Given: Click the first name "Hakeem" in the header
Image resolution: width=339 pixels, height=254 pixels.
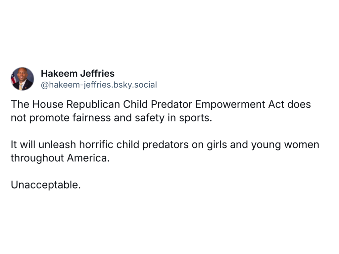Looking at the screenshot, I should 55,73.
